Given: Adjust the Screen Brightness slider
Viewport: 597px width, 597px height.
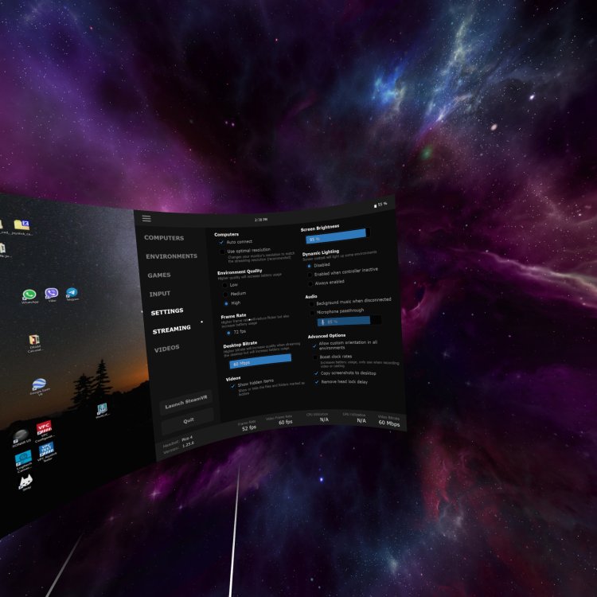Looking at the screenshot, I should (x=338, y=236).
